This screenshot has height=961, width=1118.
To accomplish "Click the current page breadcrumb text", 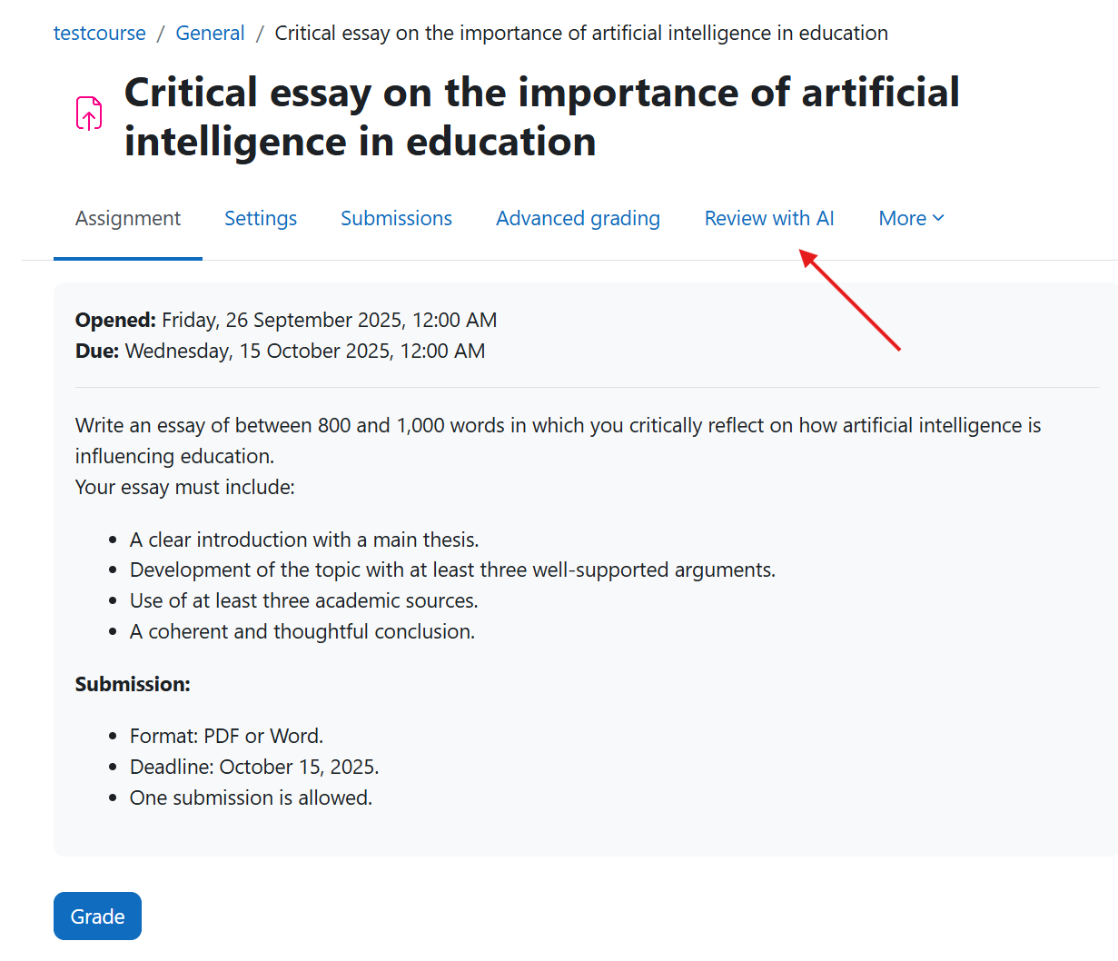I will click(x=581, y=33).
